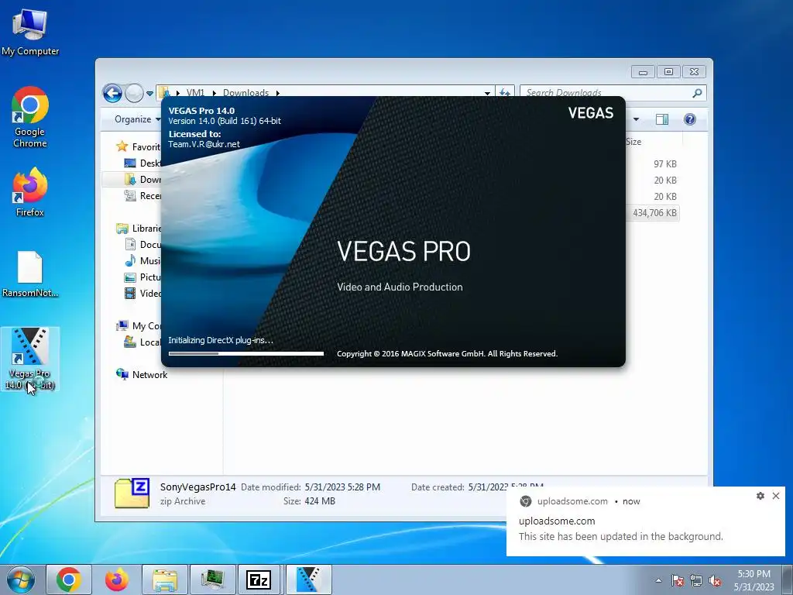This screenshot has width=793, height=595.
Task: Click the Vegas splash loading progress bar
Action: pyautogui.click(x=246, y=353)
